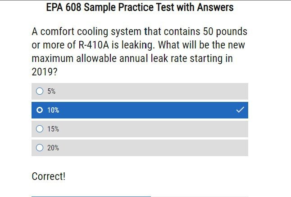Click the Correct! feedback message

point(49,176)
